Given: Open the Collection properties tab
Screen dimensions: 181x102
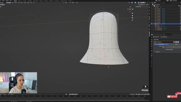Looking at the screenshot, I should click(x=152, y=51).
